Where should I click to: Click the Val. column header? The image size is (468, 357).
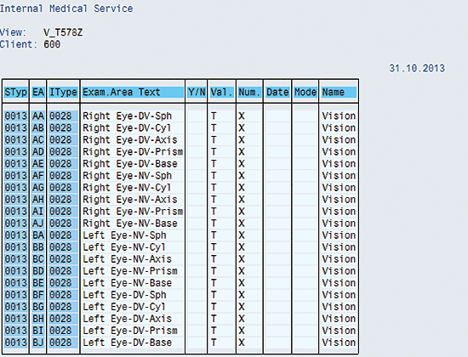coord(222,92)
